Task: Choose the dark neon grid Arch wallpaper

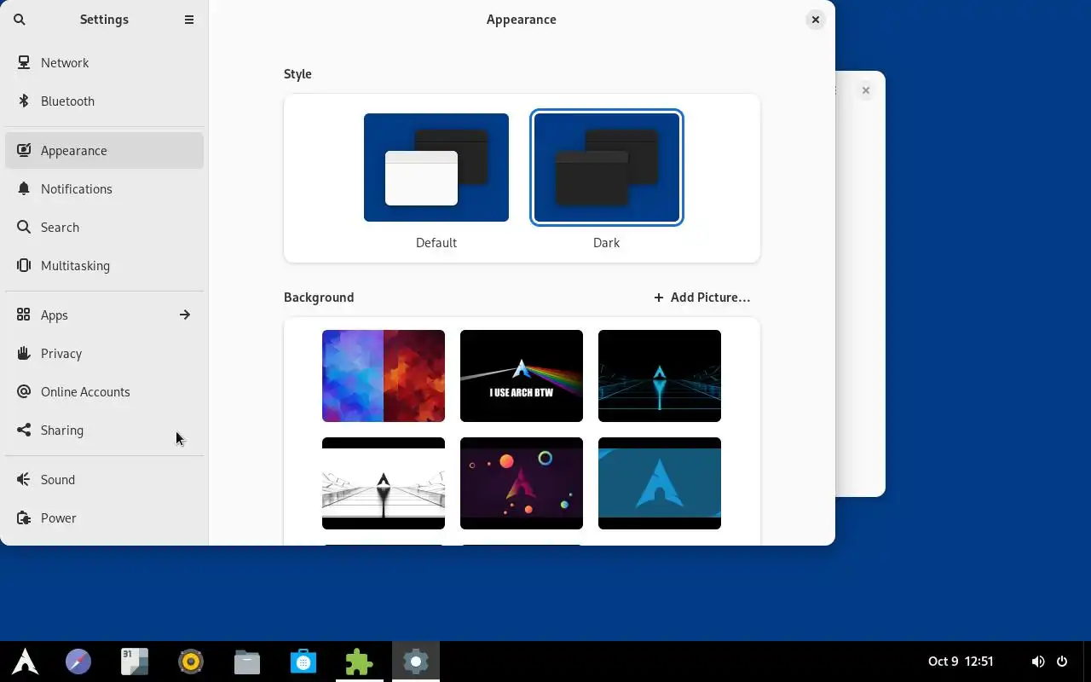Action: (660, 376)
